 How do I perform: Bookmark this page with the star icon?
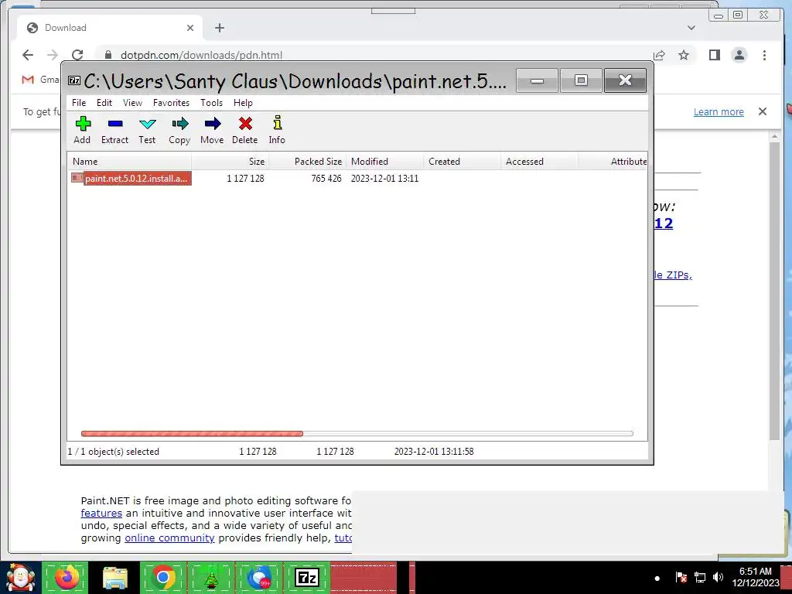pos(684,55)
